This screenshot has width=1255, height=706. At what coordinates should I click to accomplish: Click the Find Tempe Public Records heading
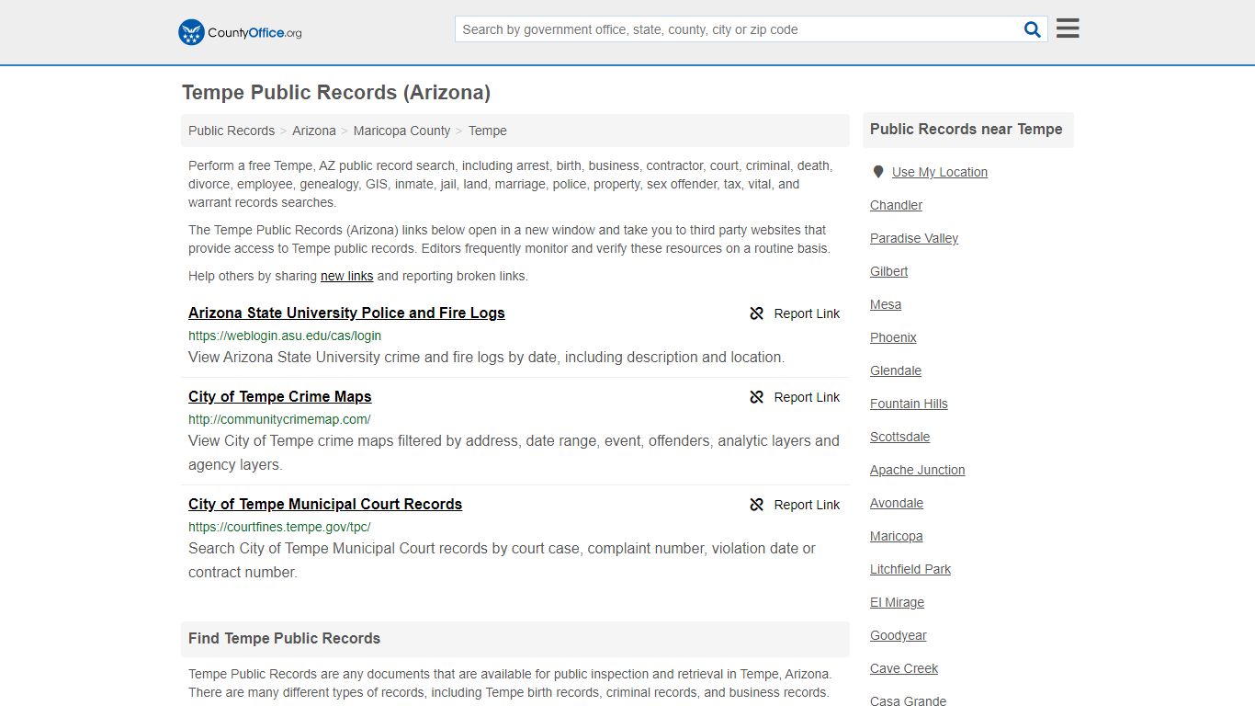[284, 638]
